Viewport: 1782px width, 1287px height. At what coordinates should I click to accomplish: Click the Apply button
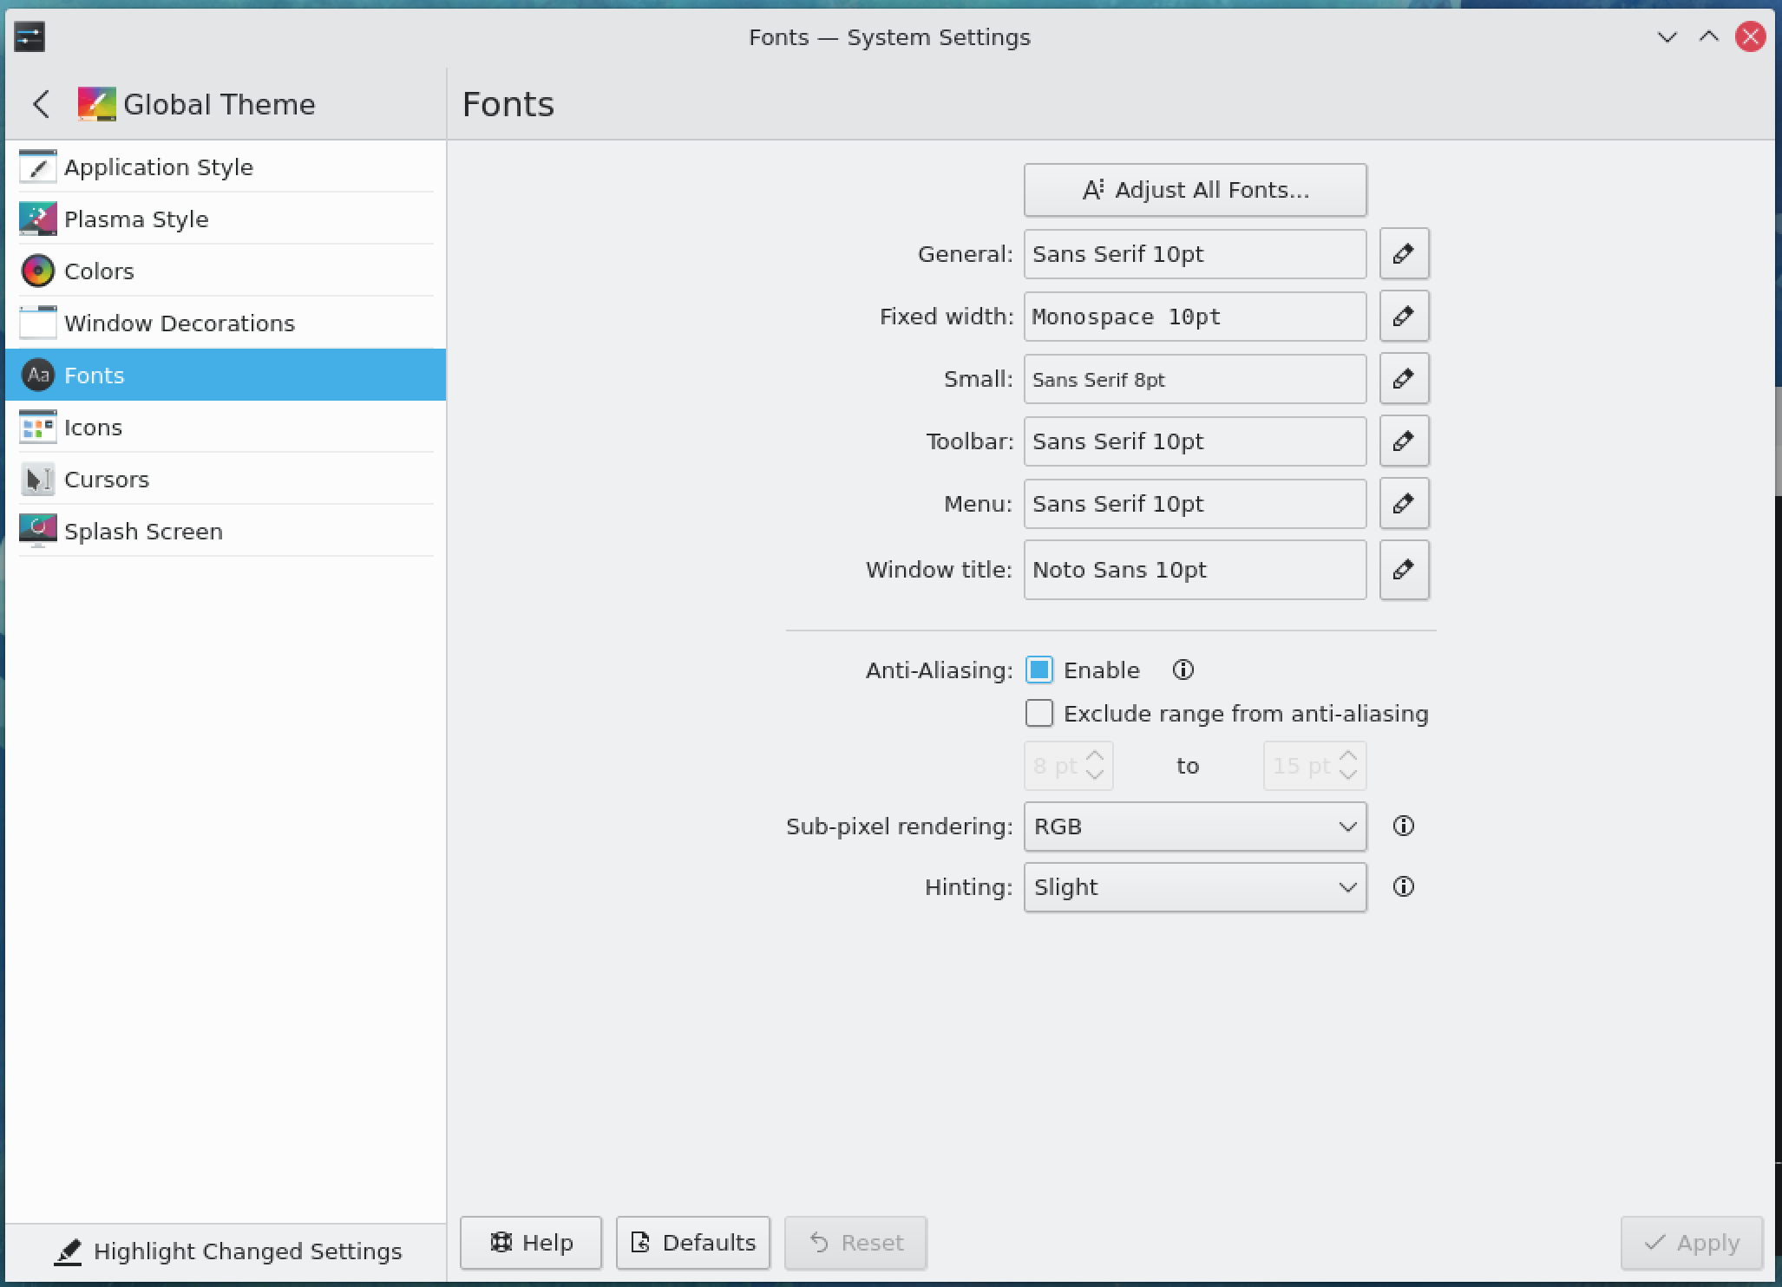pyautogui.click(x=1692, y=1243)
